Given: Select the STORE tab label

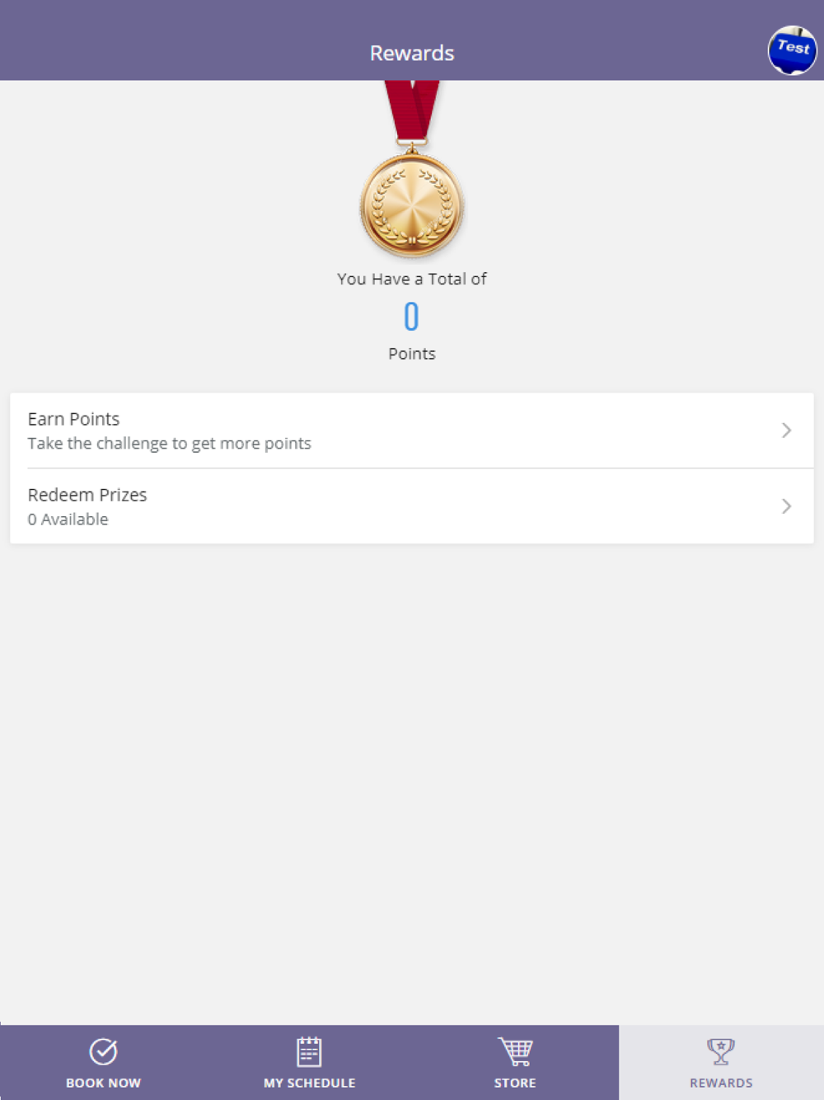Looking at the screenshot, I should point(515,1083).
